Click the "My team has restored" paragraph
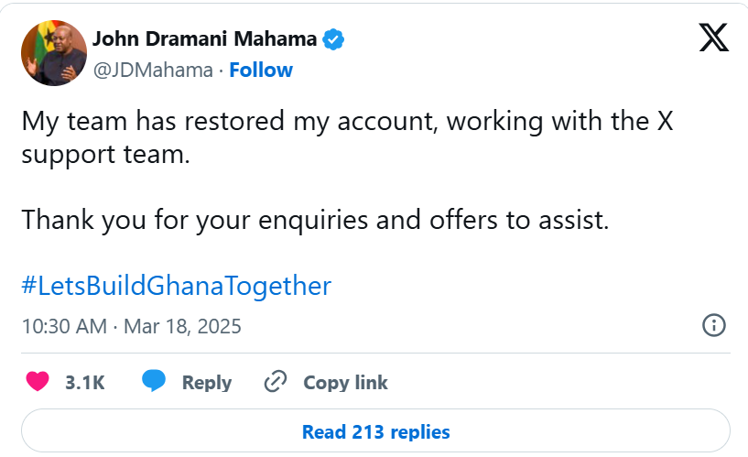748x457 pixels. 347,122
